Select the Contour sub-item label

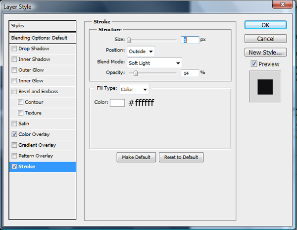click(x=34, y=102)
